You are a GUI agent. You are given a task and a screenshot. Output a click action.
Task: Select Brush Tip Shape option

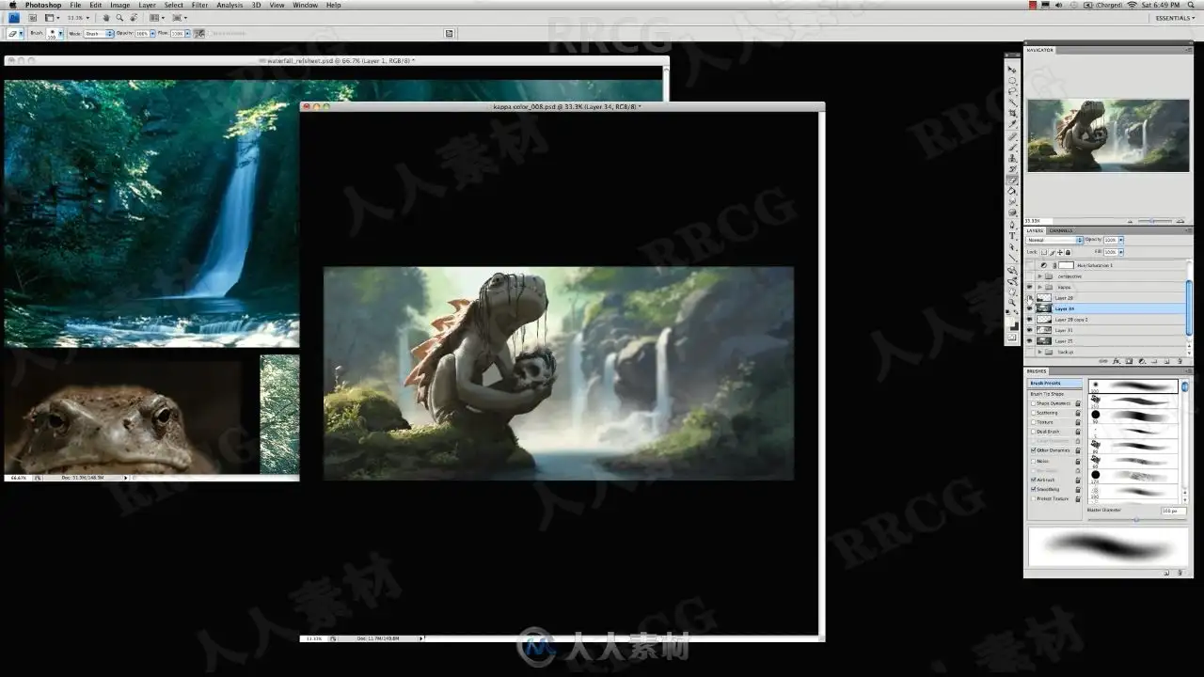click(x=1047, y=393)
